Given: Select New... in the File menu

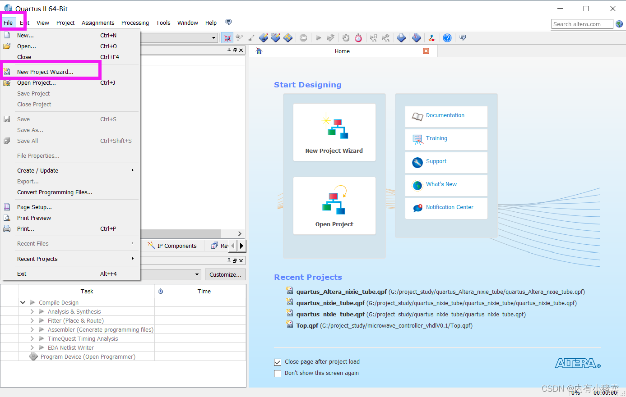Looking at the screenshot, I should coord(70,35).
